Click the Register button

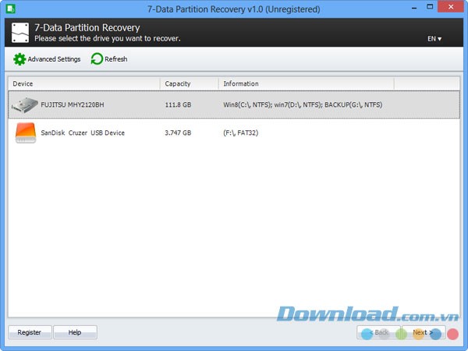30,332
